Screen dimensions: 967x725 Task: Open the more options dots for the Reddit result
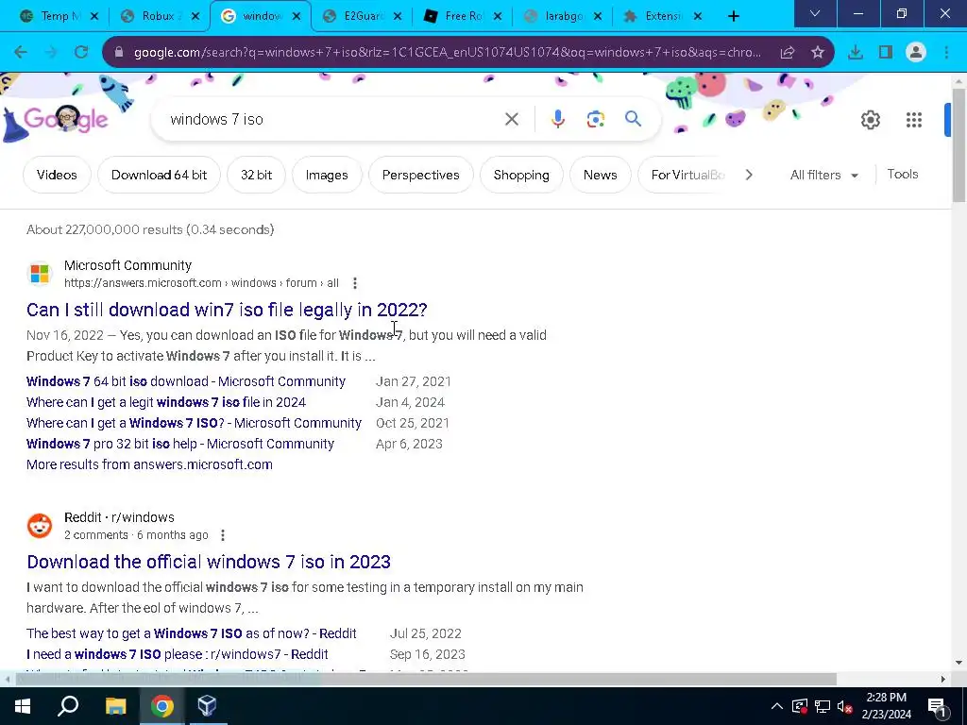coord(223,535)
